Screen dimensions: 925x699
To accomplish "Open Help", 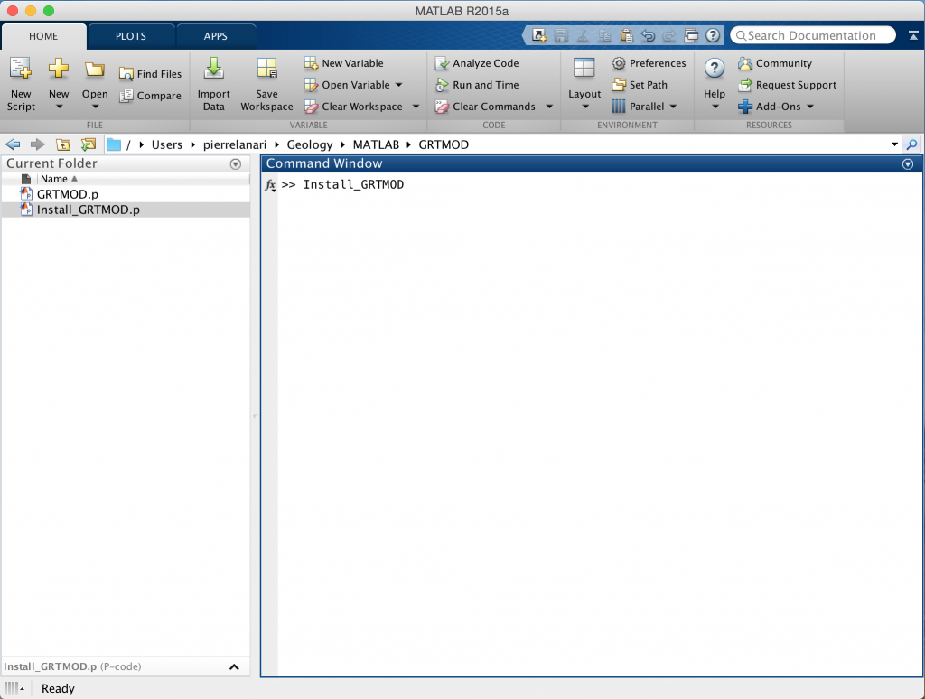I will pyautogui.click(x=714, y=84).
